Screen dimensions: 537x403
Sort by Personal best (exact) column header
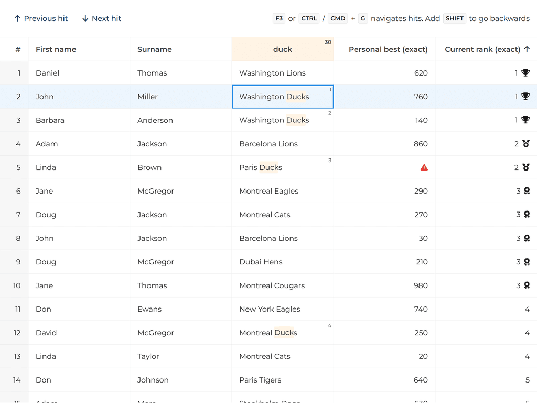pos(388,49)
